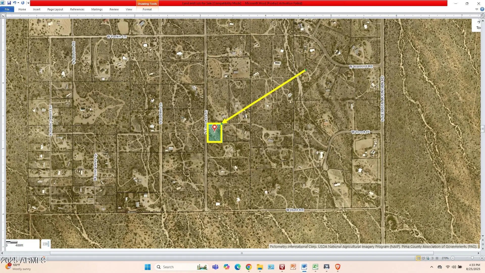
Task: Click the Undo arrow icon
Action: (14, 3)
